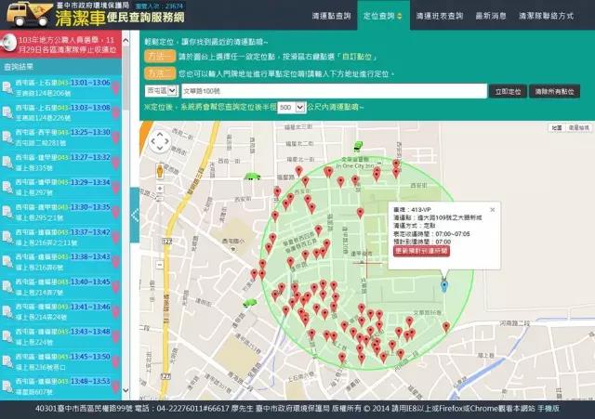Click the megaphone icon in the red notice
Image resolution: width=595 pixels, height=419 pixels.
tap(8, 43)
